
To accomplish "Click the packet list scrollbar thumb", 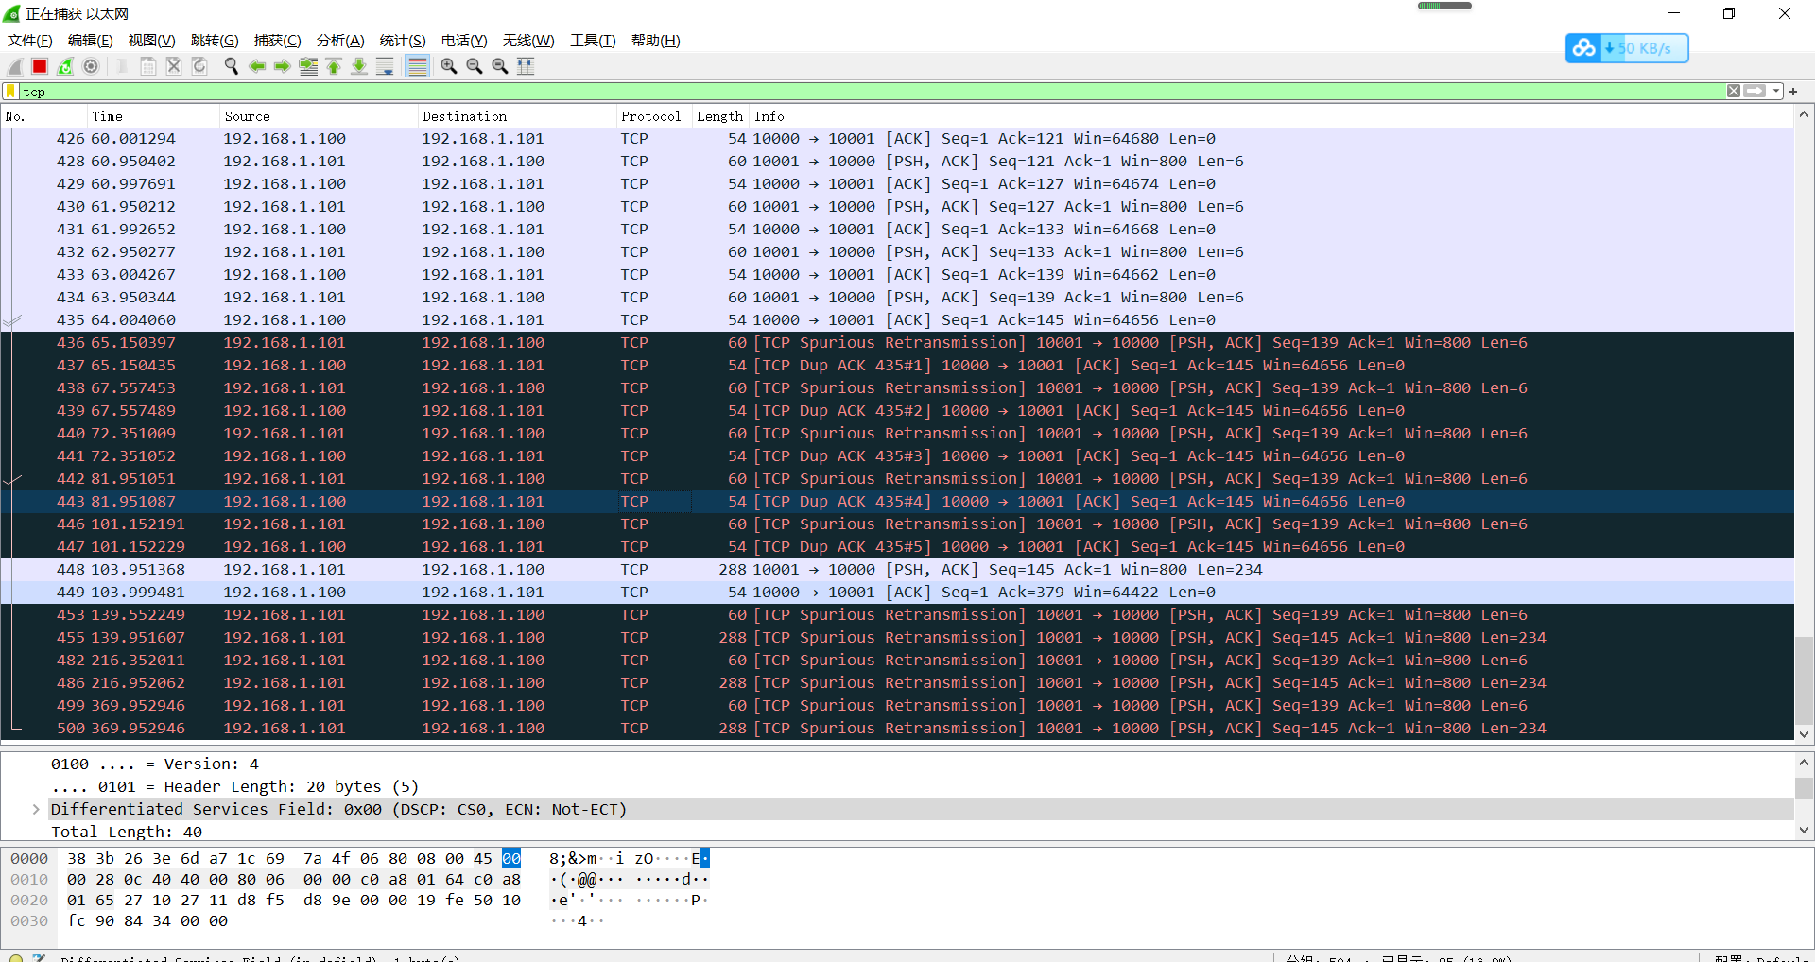I will click(1804, 680).
